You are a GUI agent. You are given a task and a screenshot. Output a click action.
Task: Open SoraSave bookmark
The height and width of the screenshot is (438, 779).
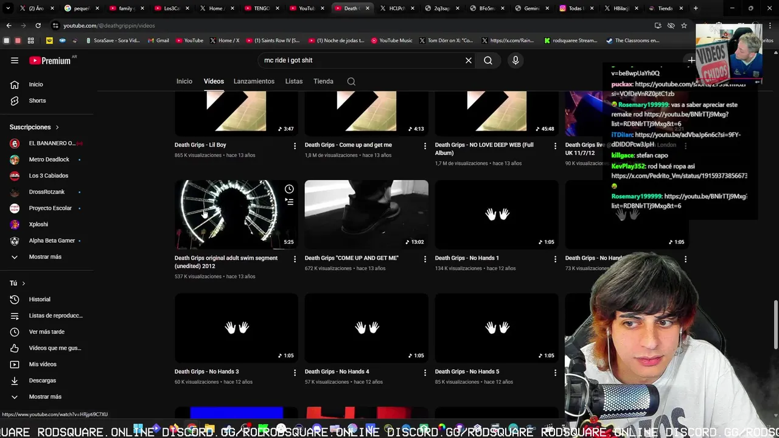coord(113,41)
